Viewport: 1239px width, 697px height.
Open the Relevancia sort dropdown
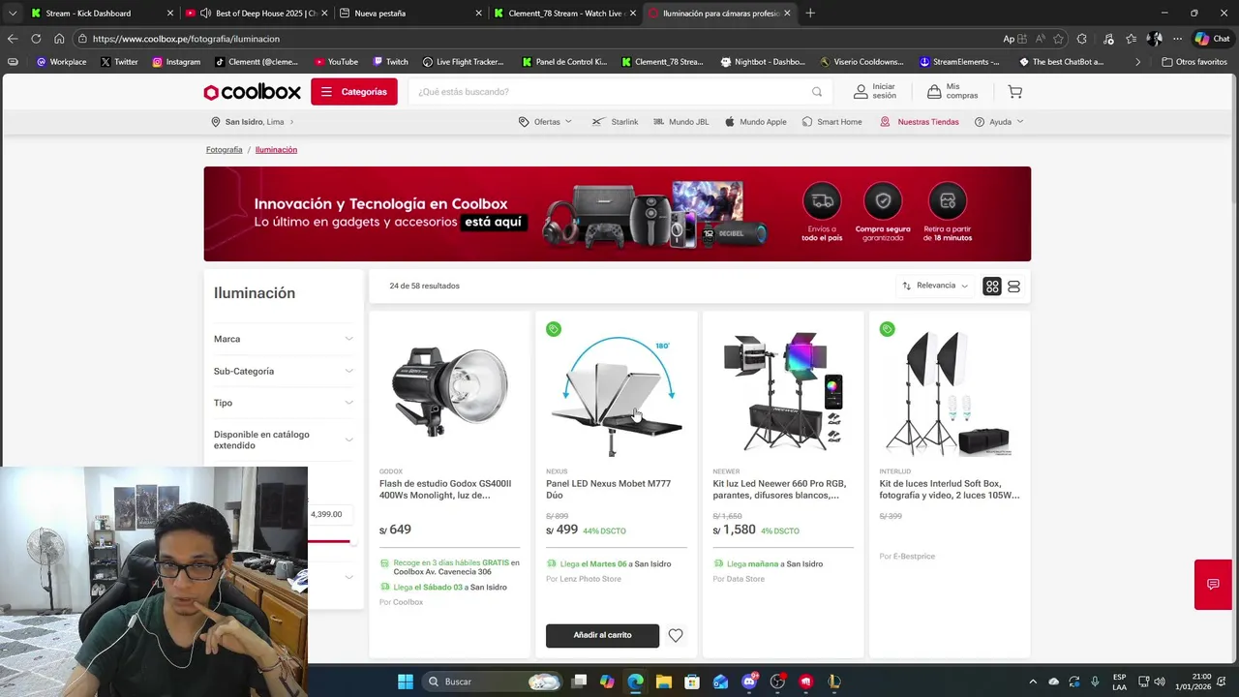[x=935, y=286]
